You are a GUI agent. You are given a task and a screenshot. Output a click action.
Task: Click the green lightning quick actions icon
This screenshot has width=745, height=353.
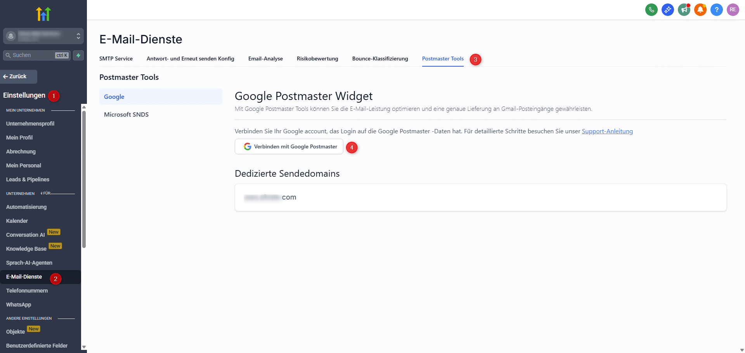coord(78,55)
